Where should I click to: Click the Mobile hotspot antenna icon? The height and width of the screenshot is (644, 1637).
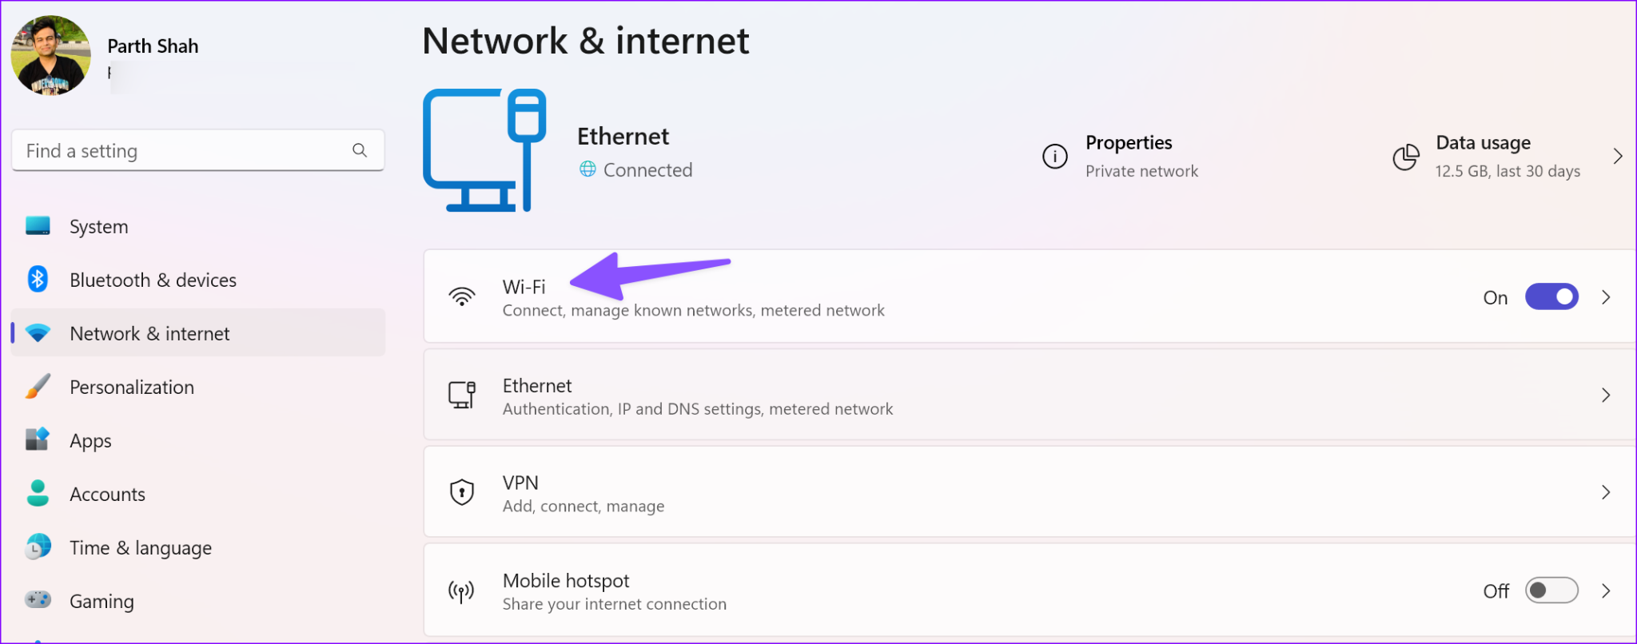pos(460,590)
